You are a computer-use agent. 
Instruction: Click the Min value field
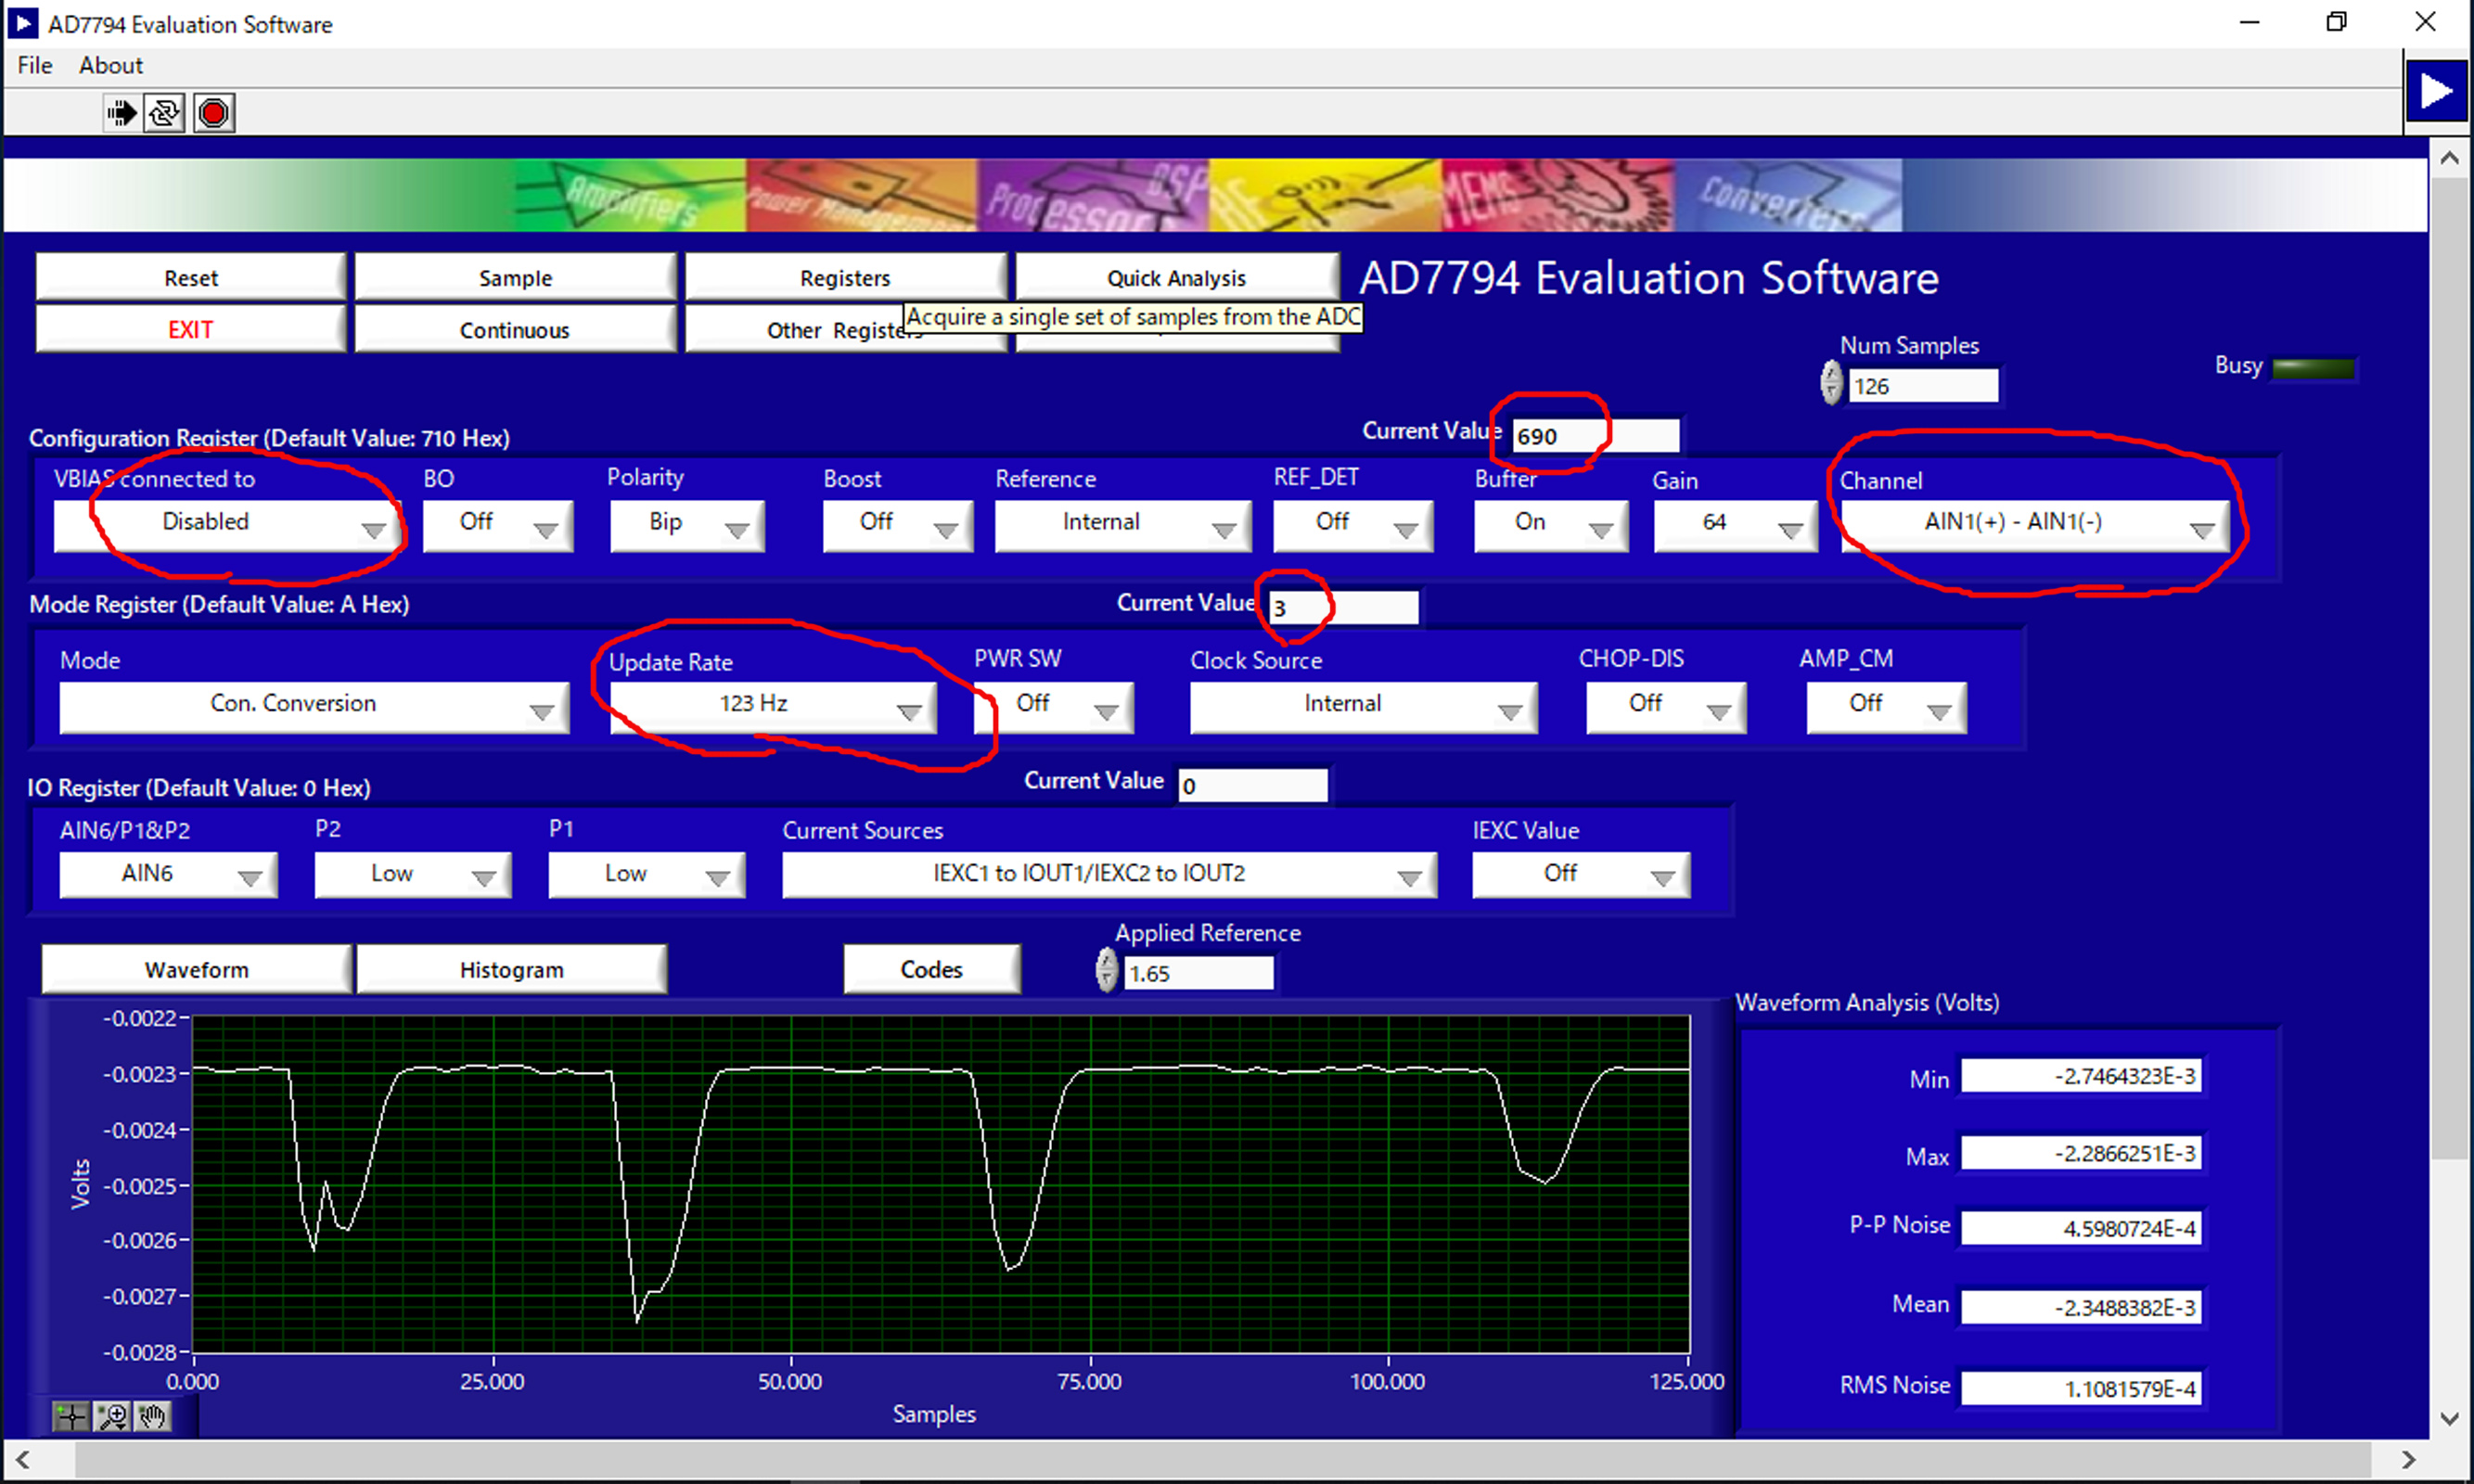click(2081, 1077)
